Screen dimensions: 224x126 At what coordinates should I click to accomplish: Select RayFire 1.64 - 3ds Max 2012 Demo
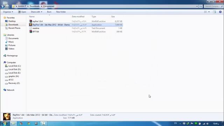51,25
